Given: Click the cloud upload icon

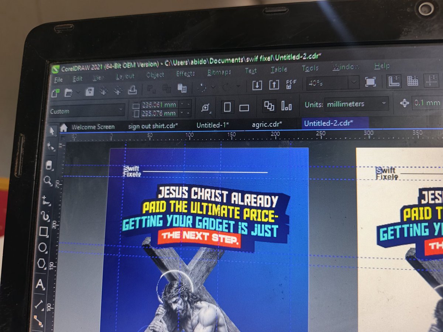Looking at the screenshot, I should pyautogui.click(x=118, y=91).
